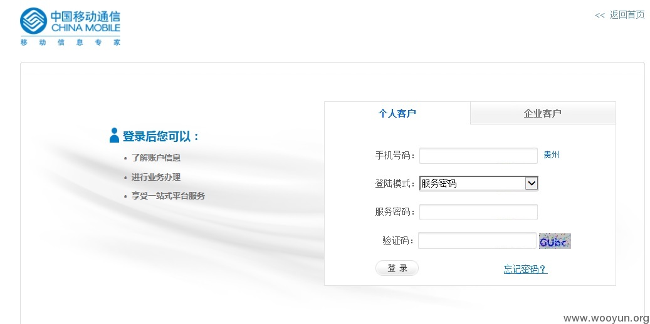Open the 忘记密码? link

pyautogui.click(x=526, y=270)
